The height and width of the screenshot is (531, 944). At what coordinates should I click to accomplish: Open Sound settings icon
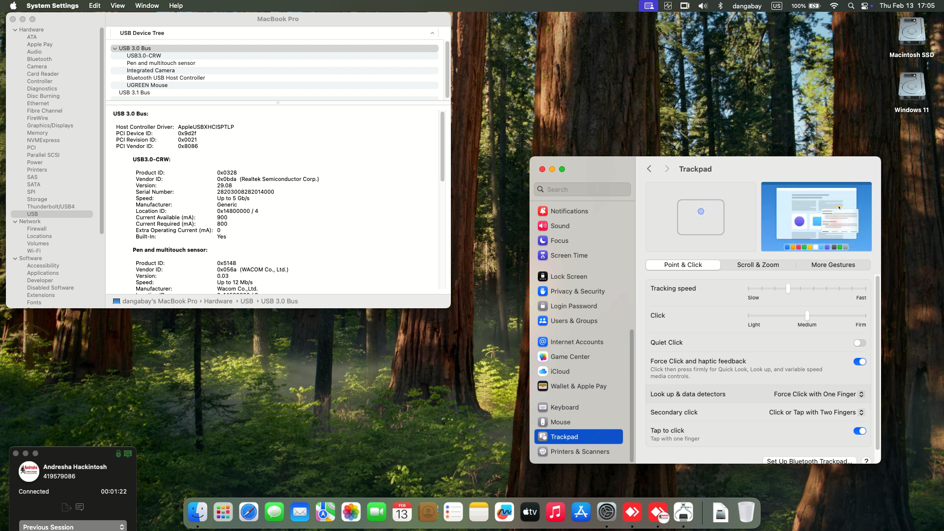(543, 226)
